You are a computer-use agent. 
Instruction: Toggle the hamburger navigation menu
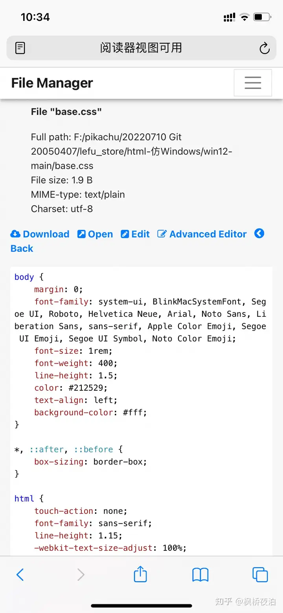tap(253, 83)
